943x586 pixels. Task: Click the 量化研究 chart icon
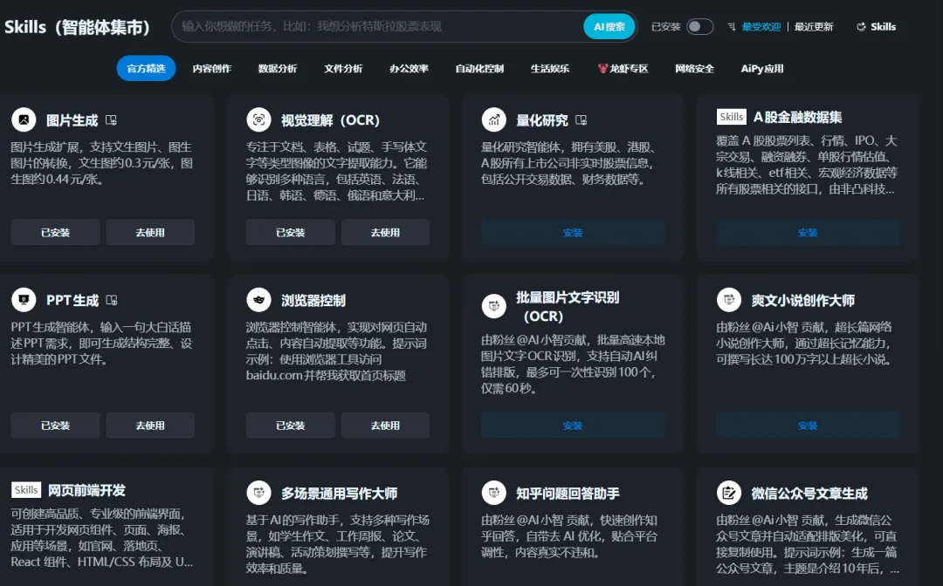(x=493, y=120)
